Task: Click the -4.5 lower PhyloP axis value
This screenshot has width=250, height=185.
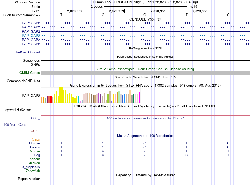Action: click(34, 131)
